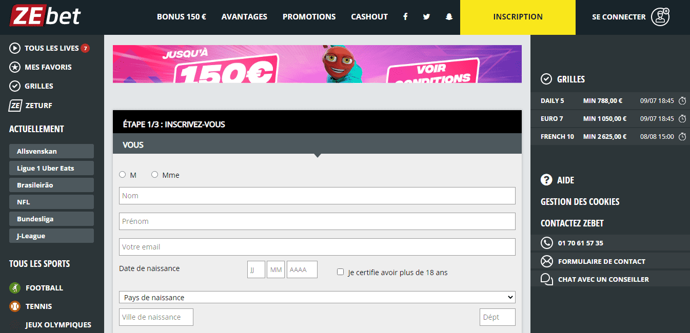Viewport: 690px width, 333px height.
Task: Click the user account icon beside Se Connecter
Action: click(x=660, y=17)
